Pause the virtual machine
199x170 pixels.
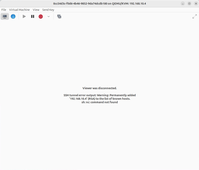pyautogui.click(x=33, y=17)
